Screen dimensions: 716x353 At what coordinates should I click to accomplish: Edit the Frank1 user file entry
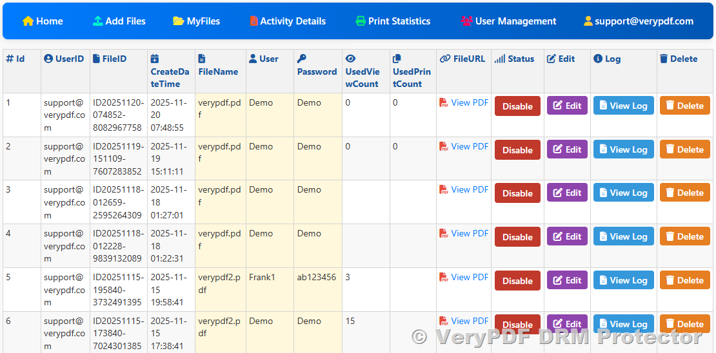[x=567, y=280]
